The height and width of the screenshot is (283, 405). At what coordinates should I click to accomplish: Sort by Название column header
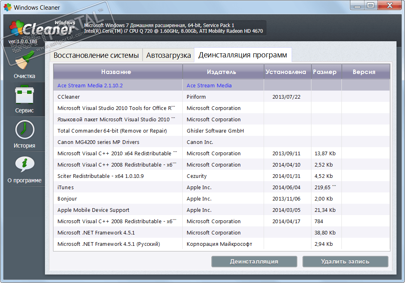pyautogui.click(x=118, y=72)
